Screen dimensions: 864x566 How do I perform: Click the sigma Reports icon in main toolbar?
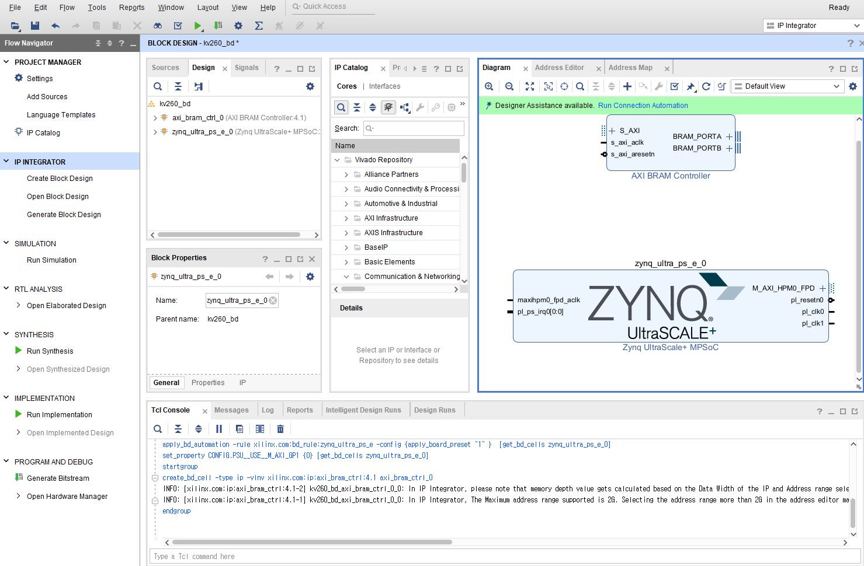click(x=259, y=26)
